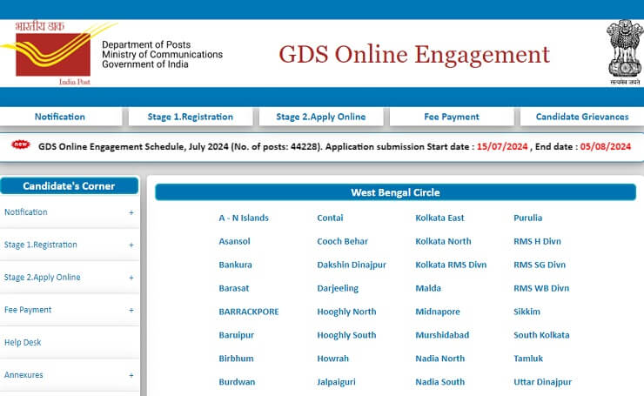Open the RMS WB Divn link
This screenshot has width=644, height=396.
(x=541, y=288)
